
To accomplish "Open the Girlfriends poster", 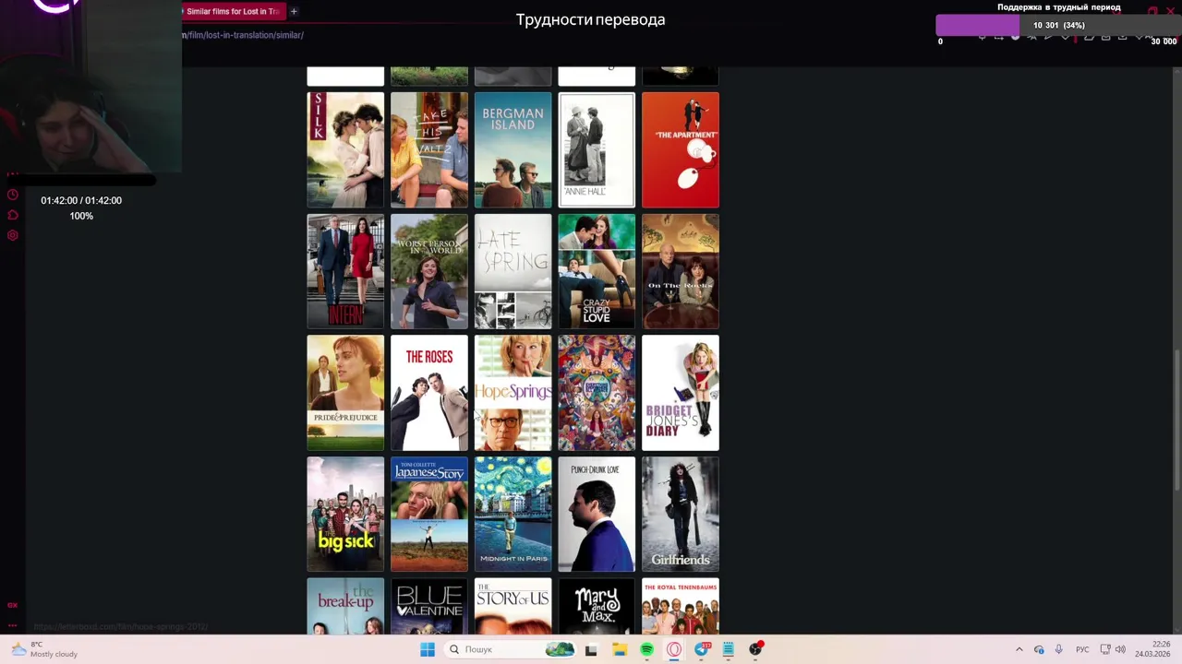I will click(x=681, y=515).
